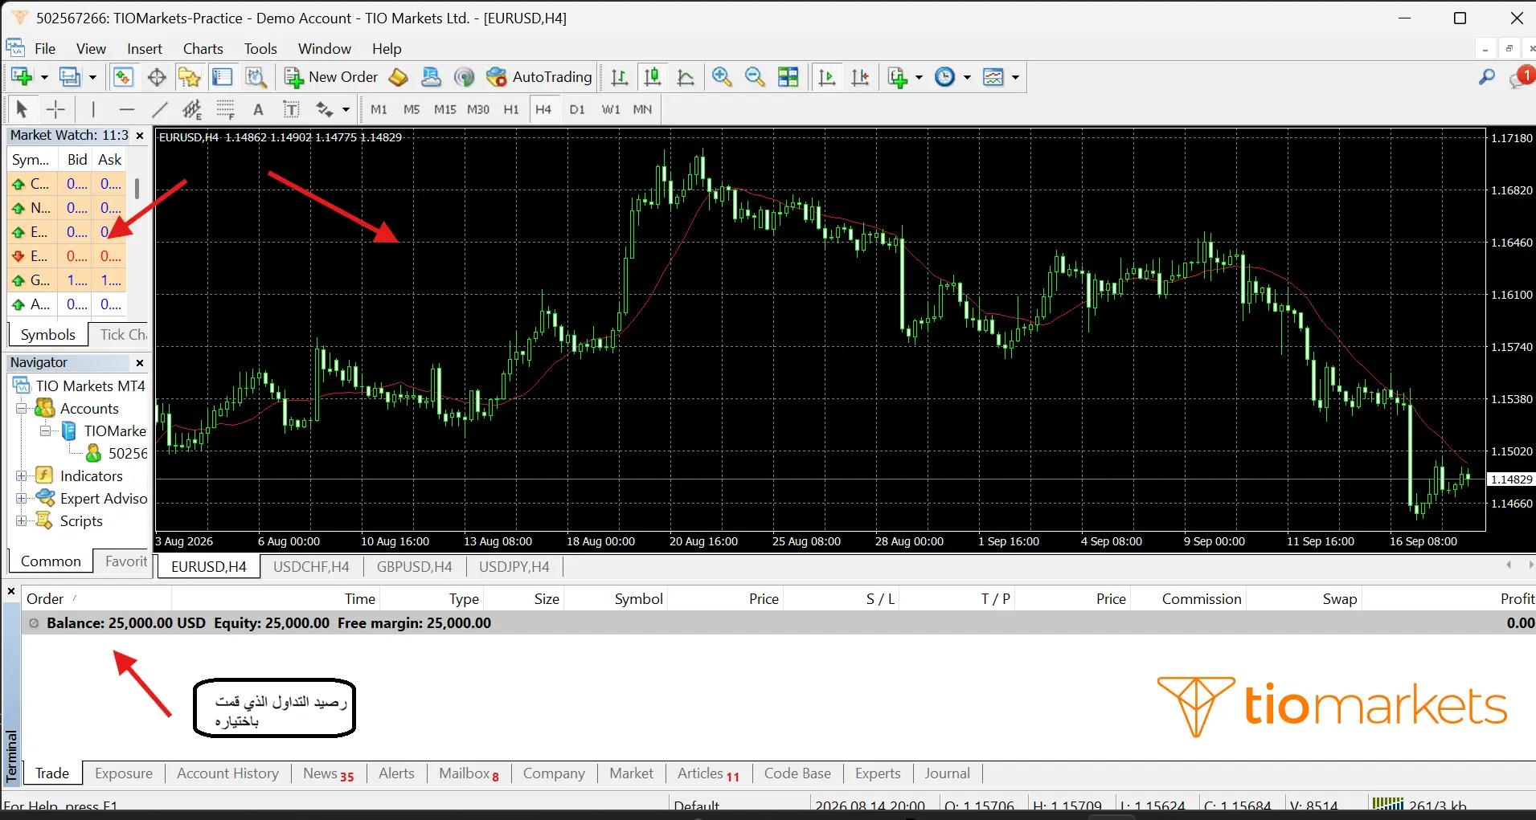Switch chart to candlesticks type
This screenshot has height=820, width=1536.
(x=653, y=77)
